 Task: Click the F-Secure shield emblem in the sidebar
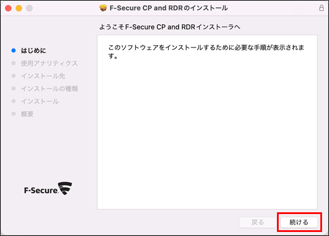tap(65, 188)
